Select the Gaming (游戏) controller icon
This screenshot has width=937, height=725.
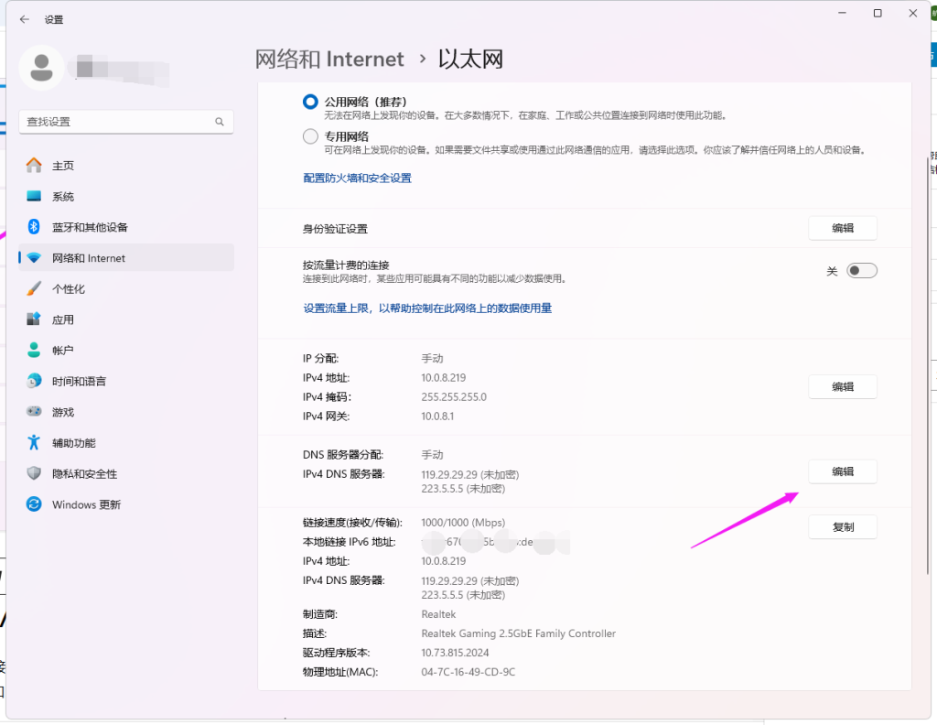tap(34, 412)
